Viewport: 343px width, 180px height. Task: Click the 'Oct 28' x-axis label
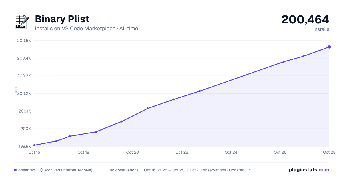[x=329, y=152]
